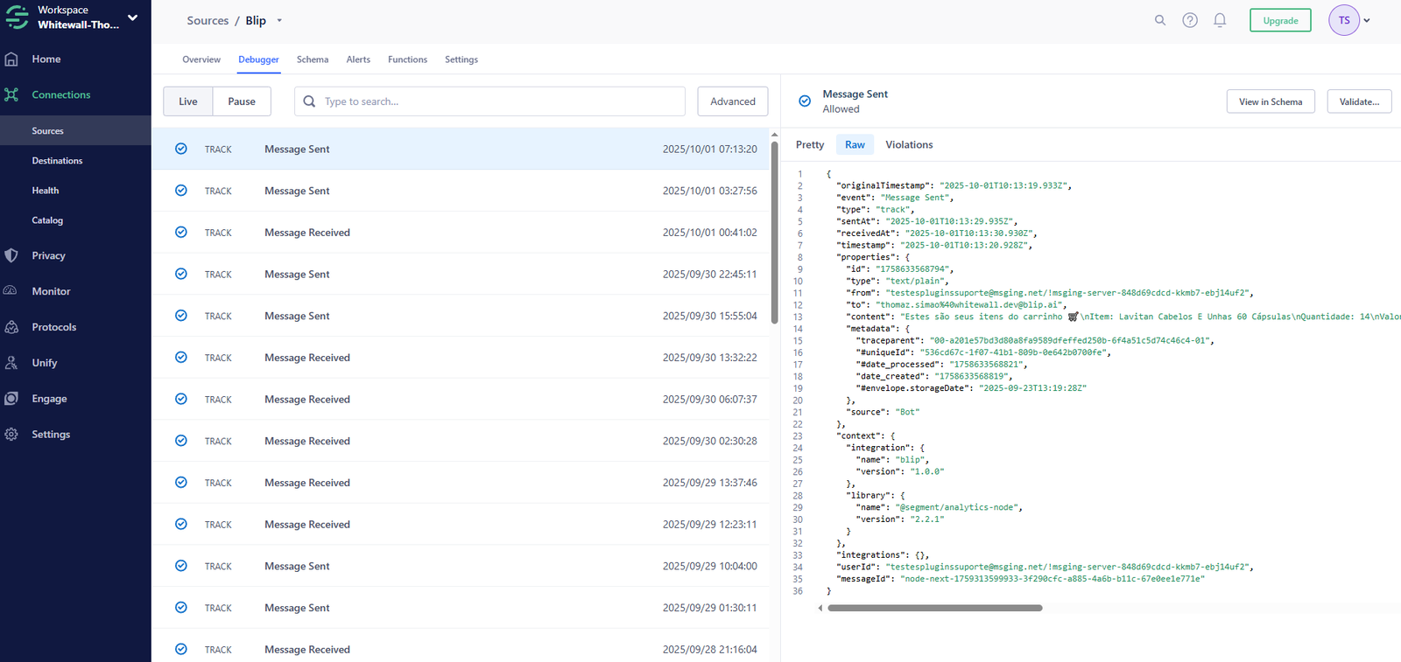This screenshot has height=662, width=1401.
Task: Switch to Pretty view of event
Action: coord(810,145)
